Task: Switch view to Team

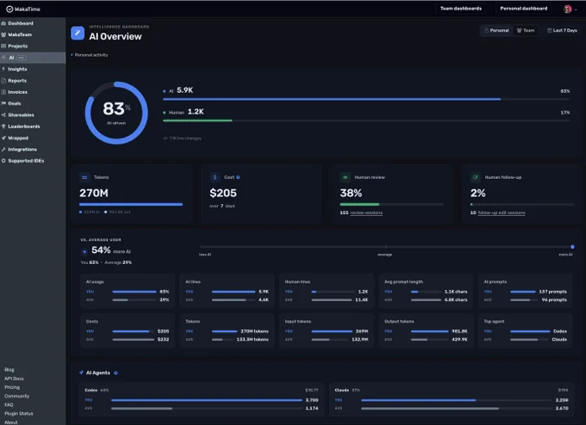Action: (x=526, y=31)
